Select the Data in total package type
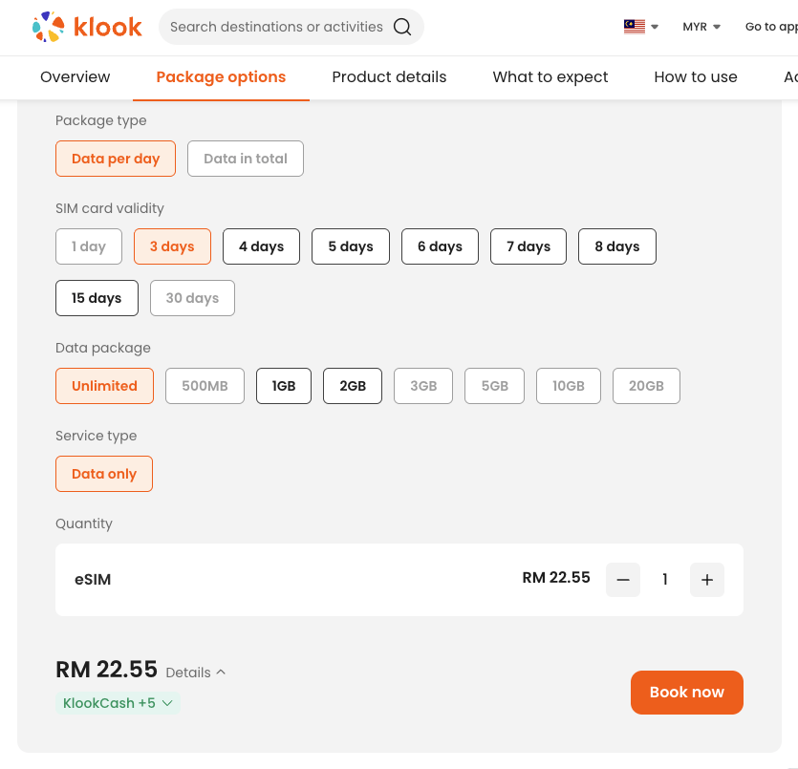The height and width of the screenshot is (769, 798). point(246,159)
